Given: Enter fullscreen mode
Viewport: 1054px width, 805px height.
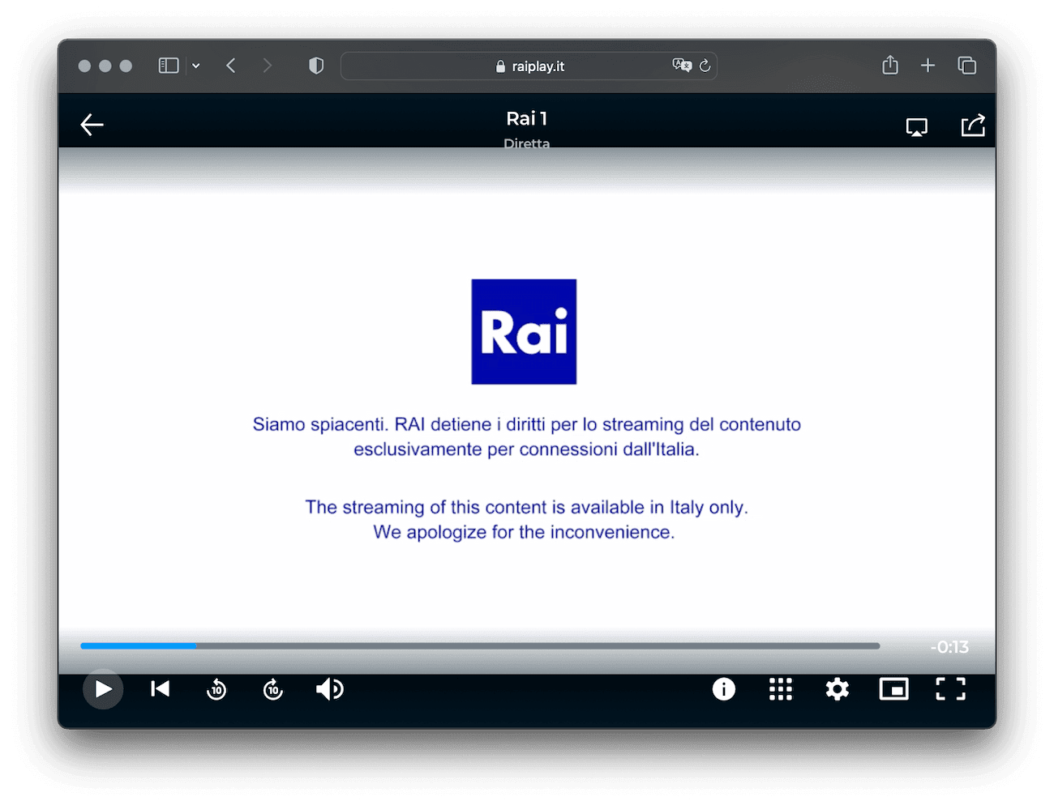Looking at the screenshot, I should click(951, 689).
